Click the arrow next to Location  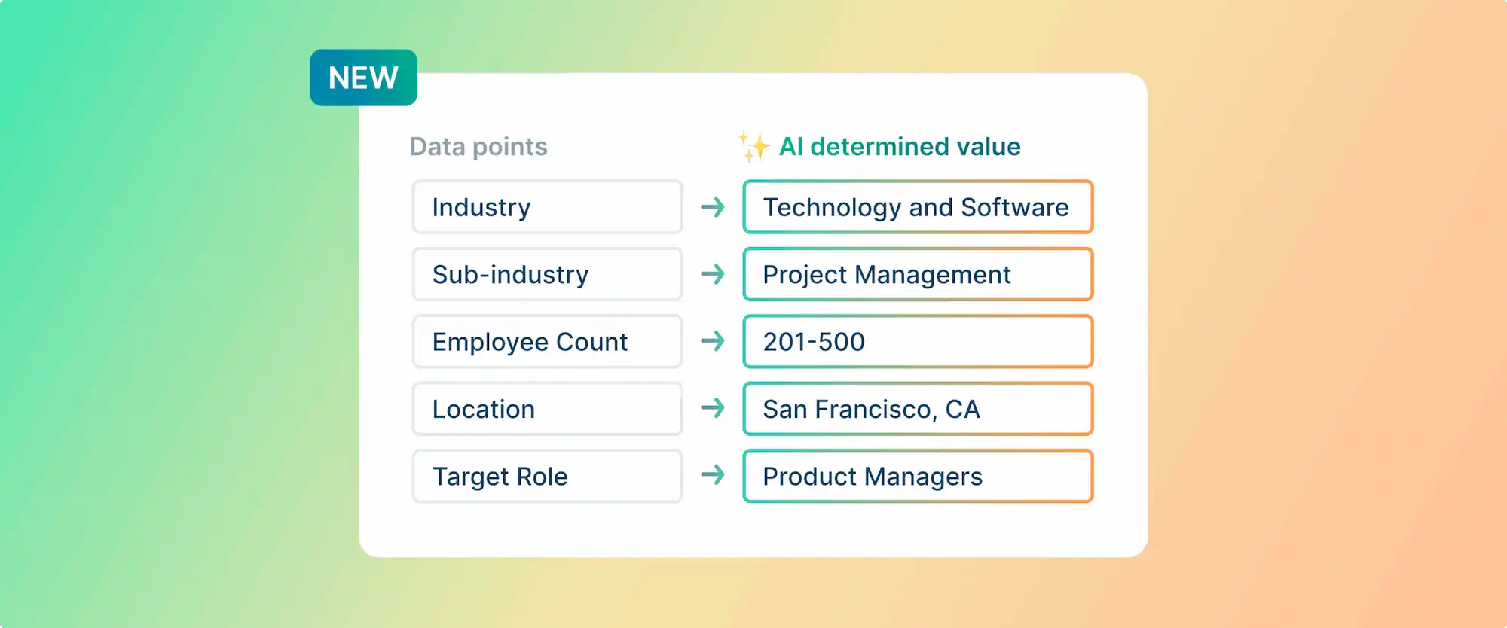click(713, 408)
